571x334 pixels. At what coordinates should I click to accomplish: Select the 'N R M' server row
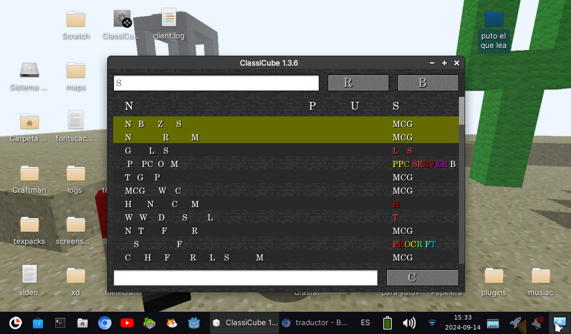point(286,138)
